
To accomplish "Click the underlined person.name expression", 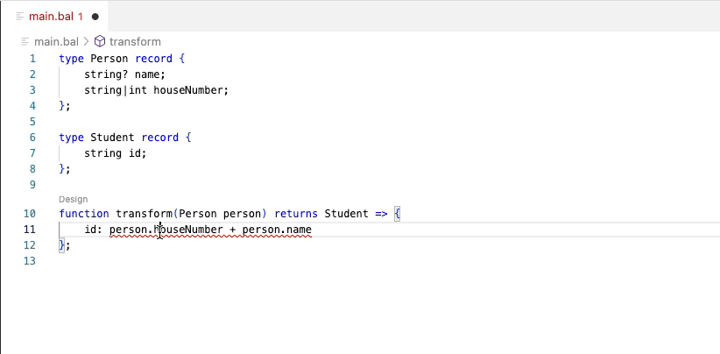I will 277,230.
